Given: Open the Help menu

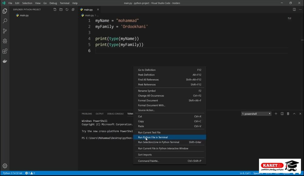Looking at the screenshot, I should 75,3.
